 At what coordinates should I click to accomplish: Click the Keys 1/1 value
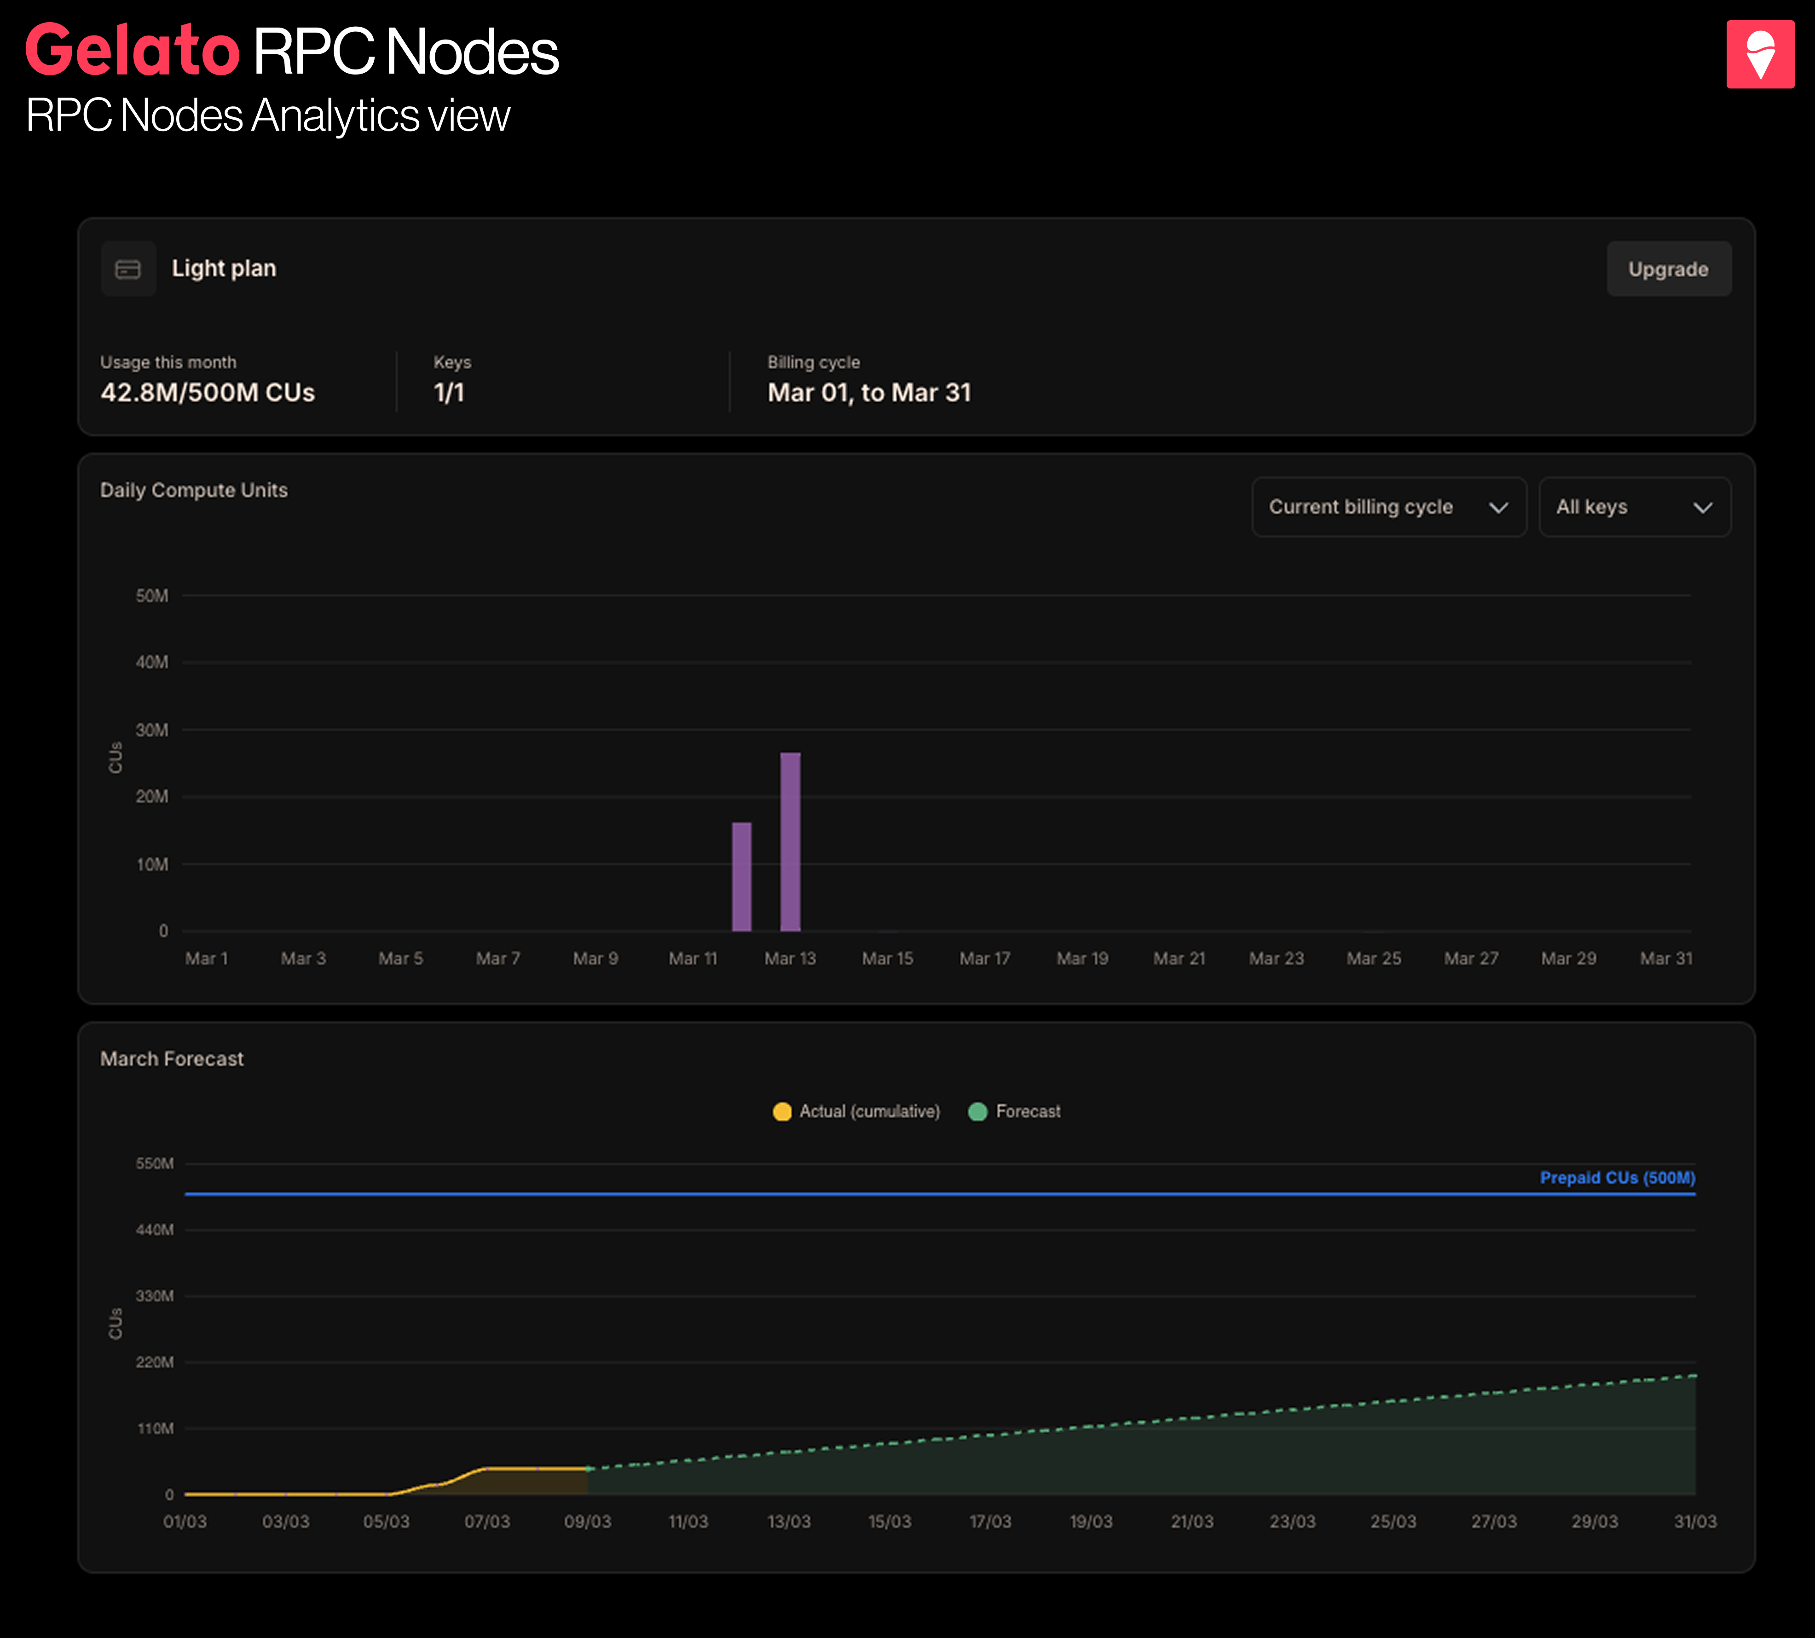click(448, 393)
